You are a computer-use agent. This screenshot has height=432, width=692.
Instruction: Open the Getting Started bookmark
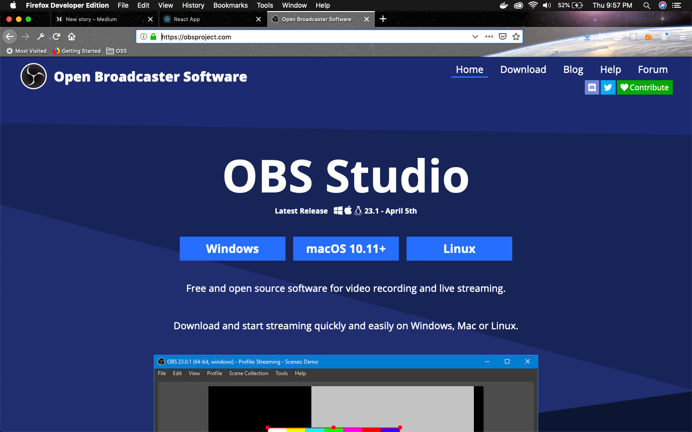pyautogui.click(x=76, y=51)
